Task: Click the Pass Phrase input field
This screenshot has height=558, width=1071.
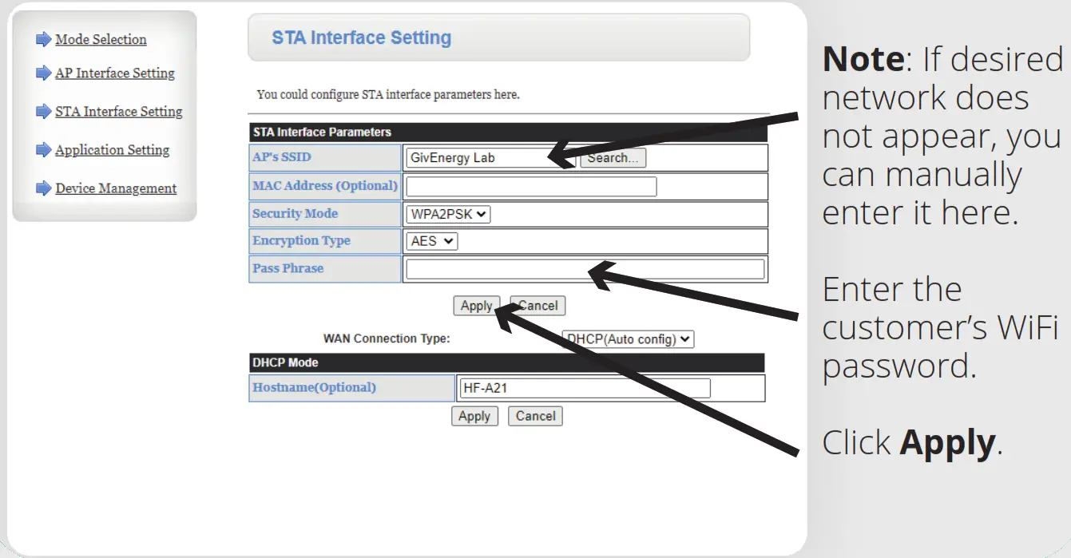Action: pyautogui.click(x=585, y=269)
